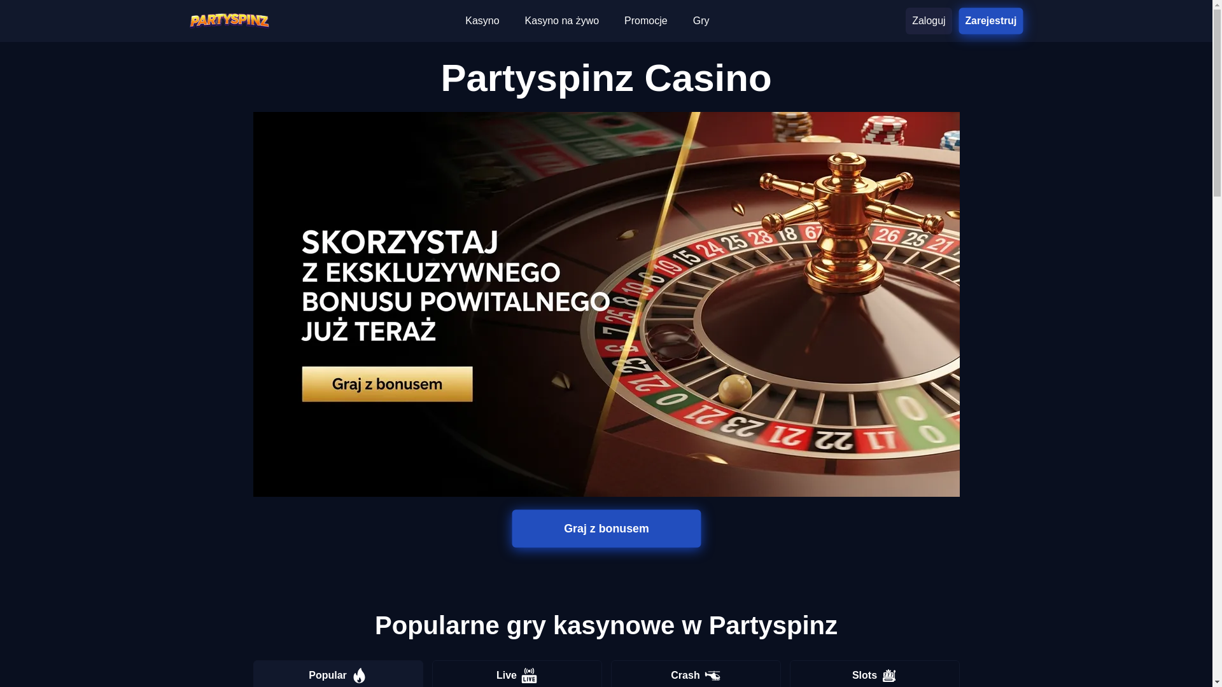Click the blue Graj z bonusem button
Image resolution: width=1222 pixels, height=687 pixels.
click(x=606, y=529)
